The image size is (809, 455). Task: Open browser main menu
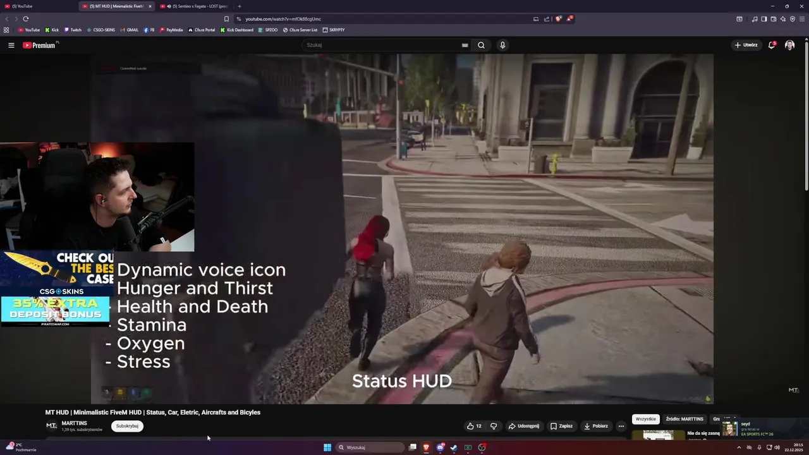pos(802,19)
